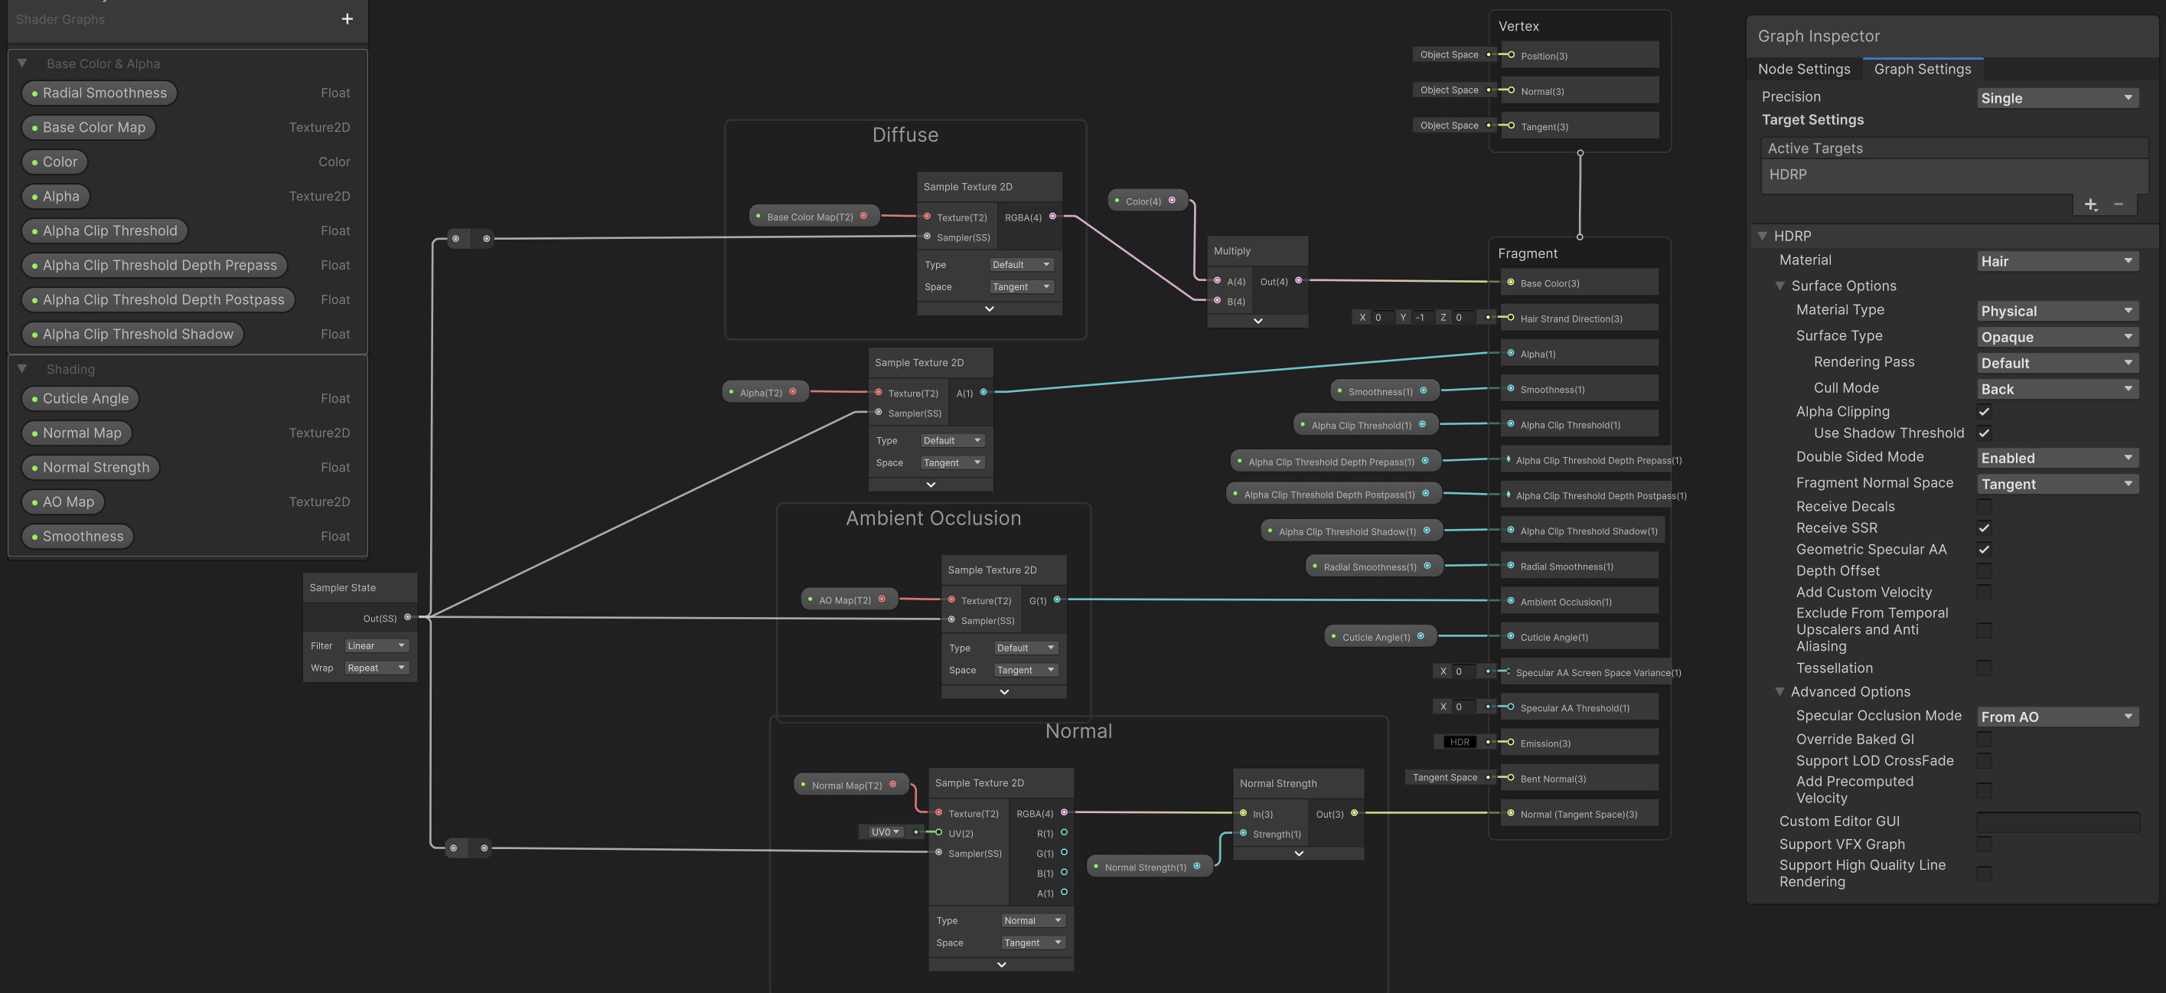This screenshot has height=993, width=2166.
Task: Expand Normal Strength node chevron
Action: [1298, 854]
